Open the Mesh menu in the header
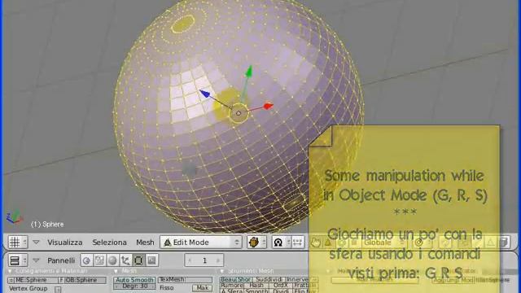 point(145,243)
